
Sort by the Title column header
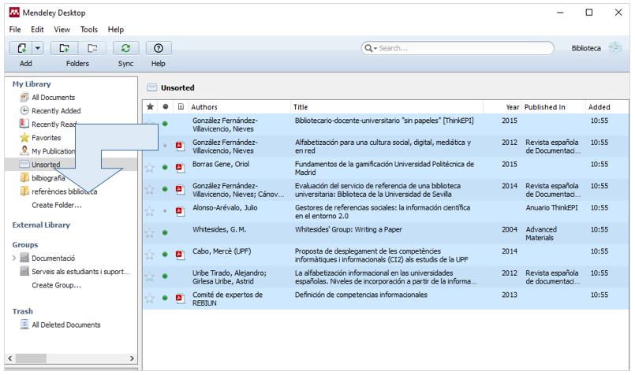pyautogui.click(x=301, y=107)
